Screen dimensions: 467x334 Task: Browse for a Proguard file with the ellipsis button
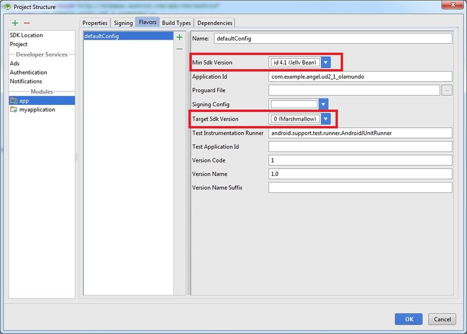point(447,90)
